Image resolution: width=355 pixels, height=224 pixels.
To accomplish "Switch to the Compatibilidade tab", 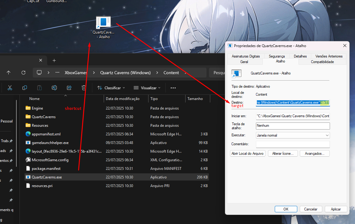I will [322, 62].
